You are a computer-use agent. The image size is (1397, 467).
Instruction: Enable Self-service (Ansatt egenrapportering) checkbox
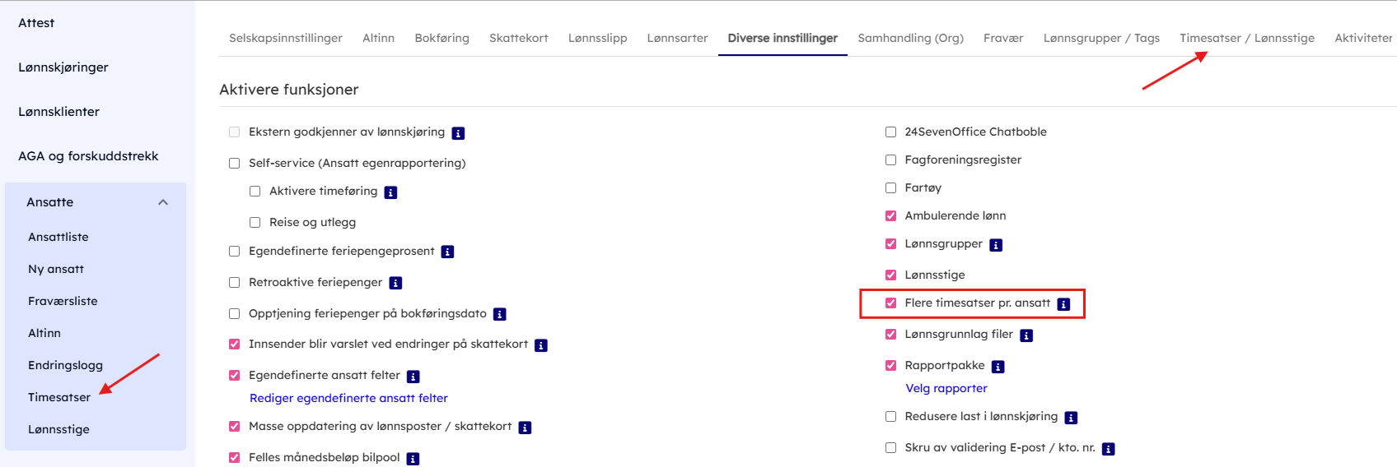tap(235, 164)
